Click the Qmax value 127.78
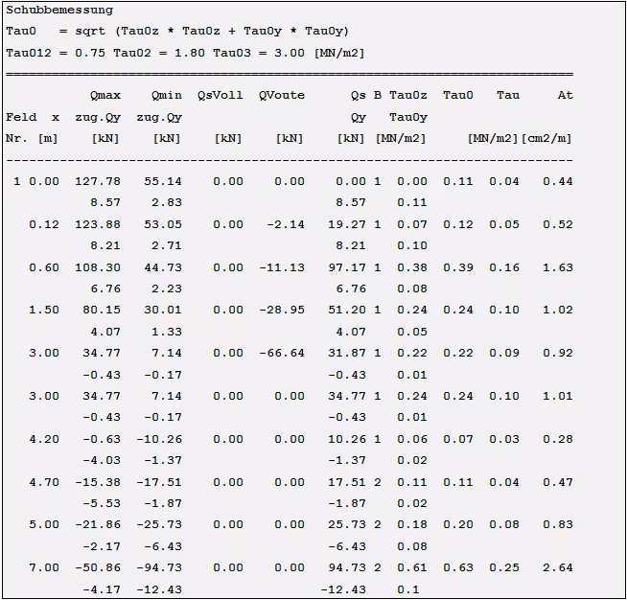 pyautogui.click(x=98, y=181)
